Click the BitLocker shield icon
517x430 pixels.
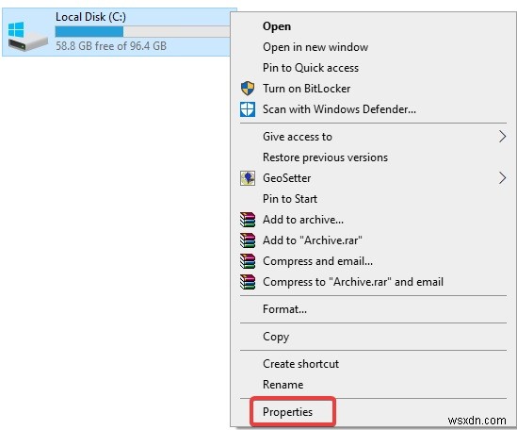(248, 89)
